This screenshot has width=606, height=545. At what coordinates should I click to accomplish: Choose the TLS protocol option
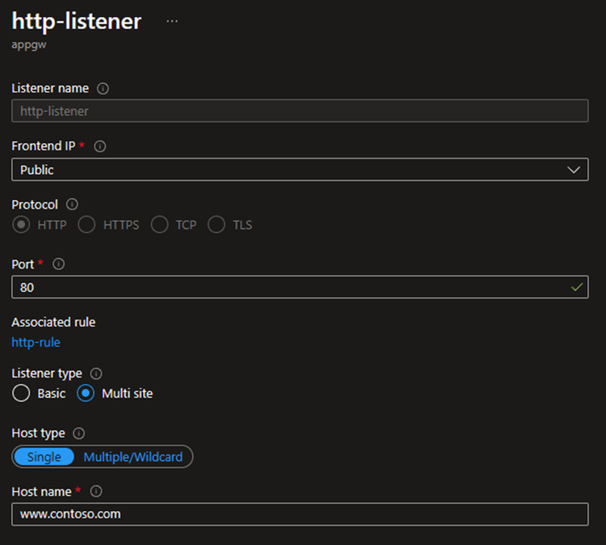217,225
